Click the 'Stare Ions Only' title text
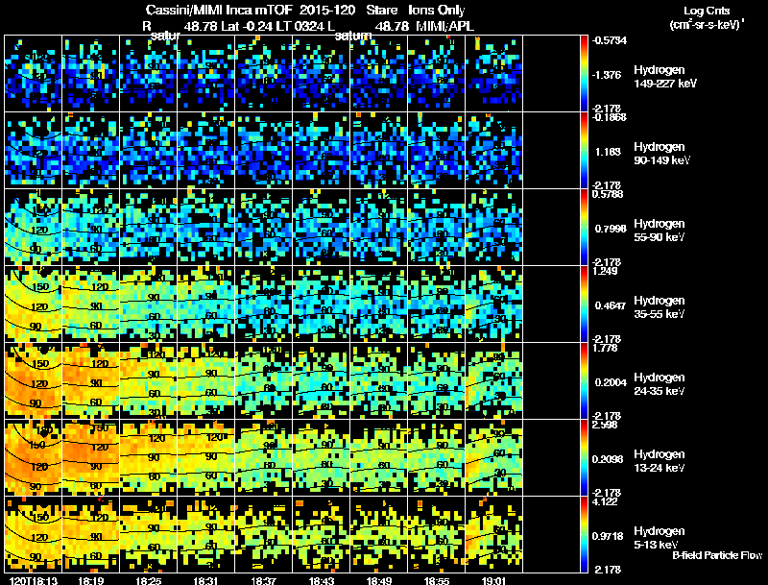768x585 pixels. click(x=416, y=11)
